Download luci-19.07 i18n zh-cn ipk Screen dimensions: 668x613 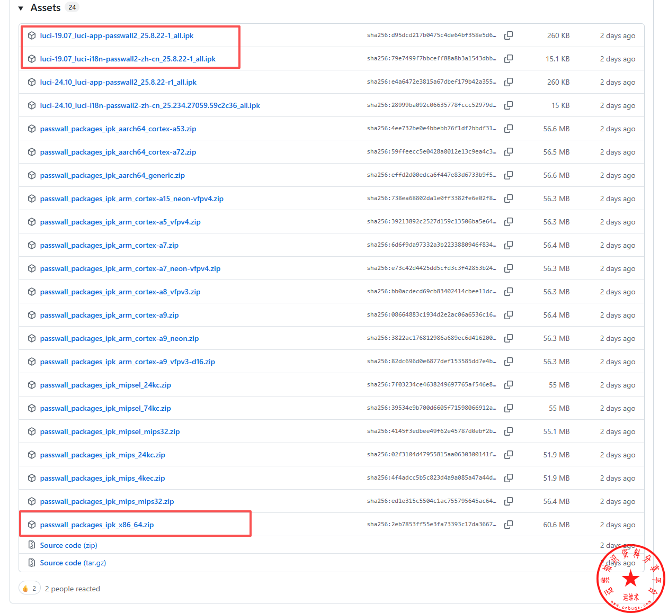coord(128,59)
